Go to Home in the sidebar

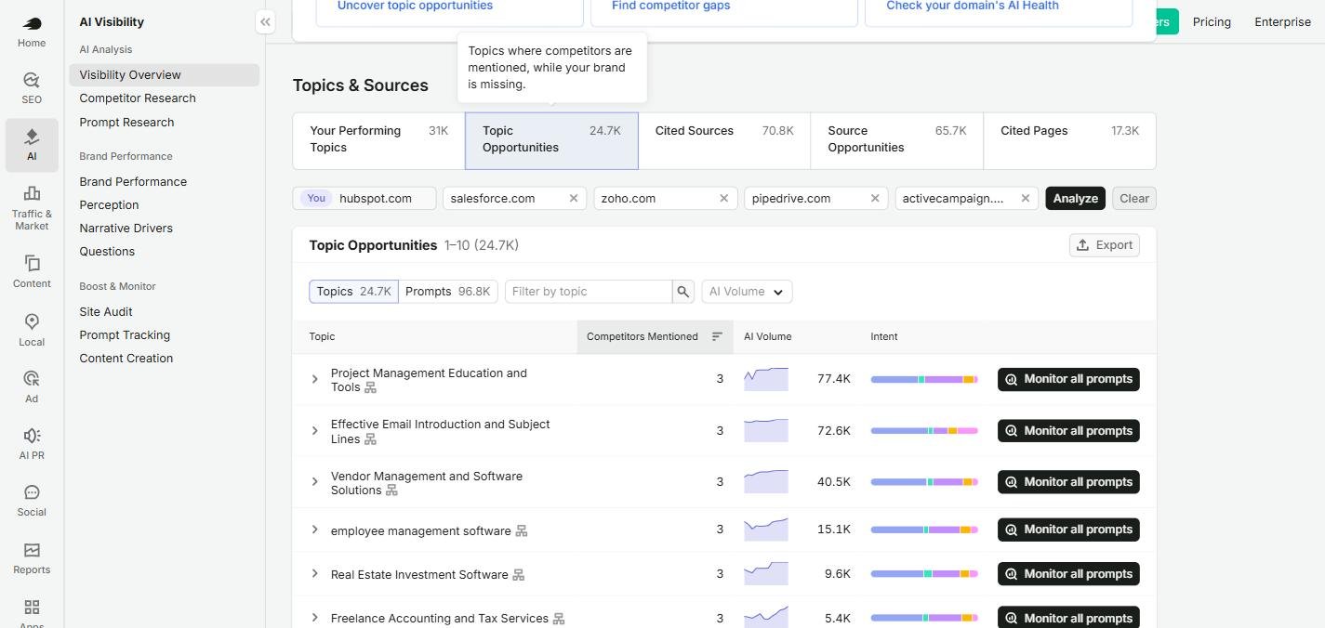click(x=32, y=32)
